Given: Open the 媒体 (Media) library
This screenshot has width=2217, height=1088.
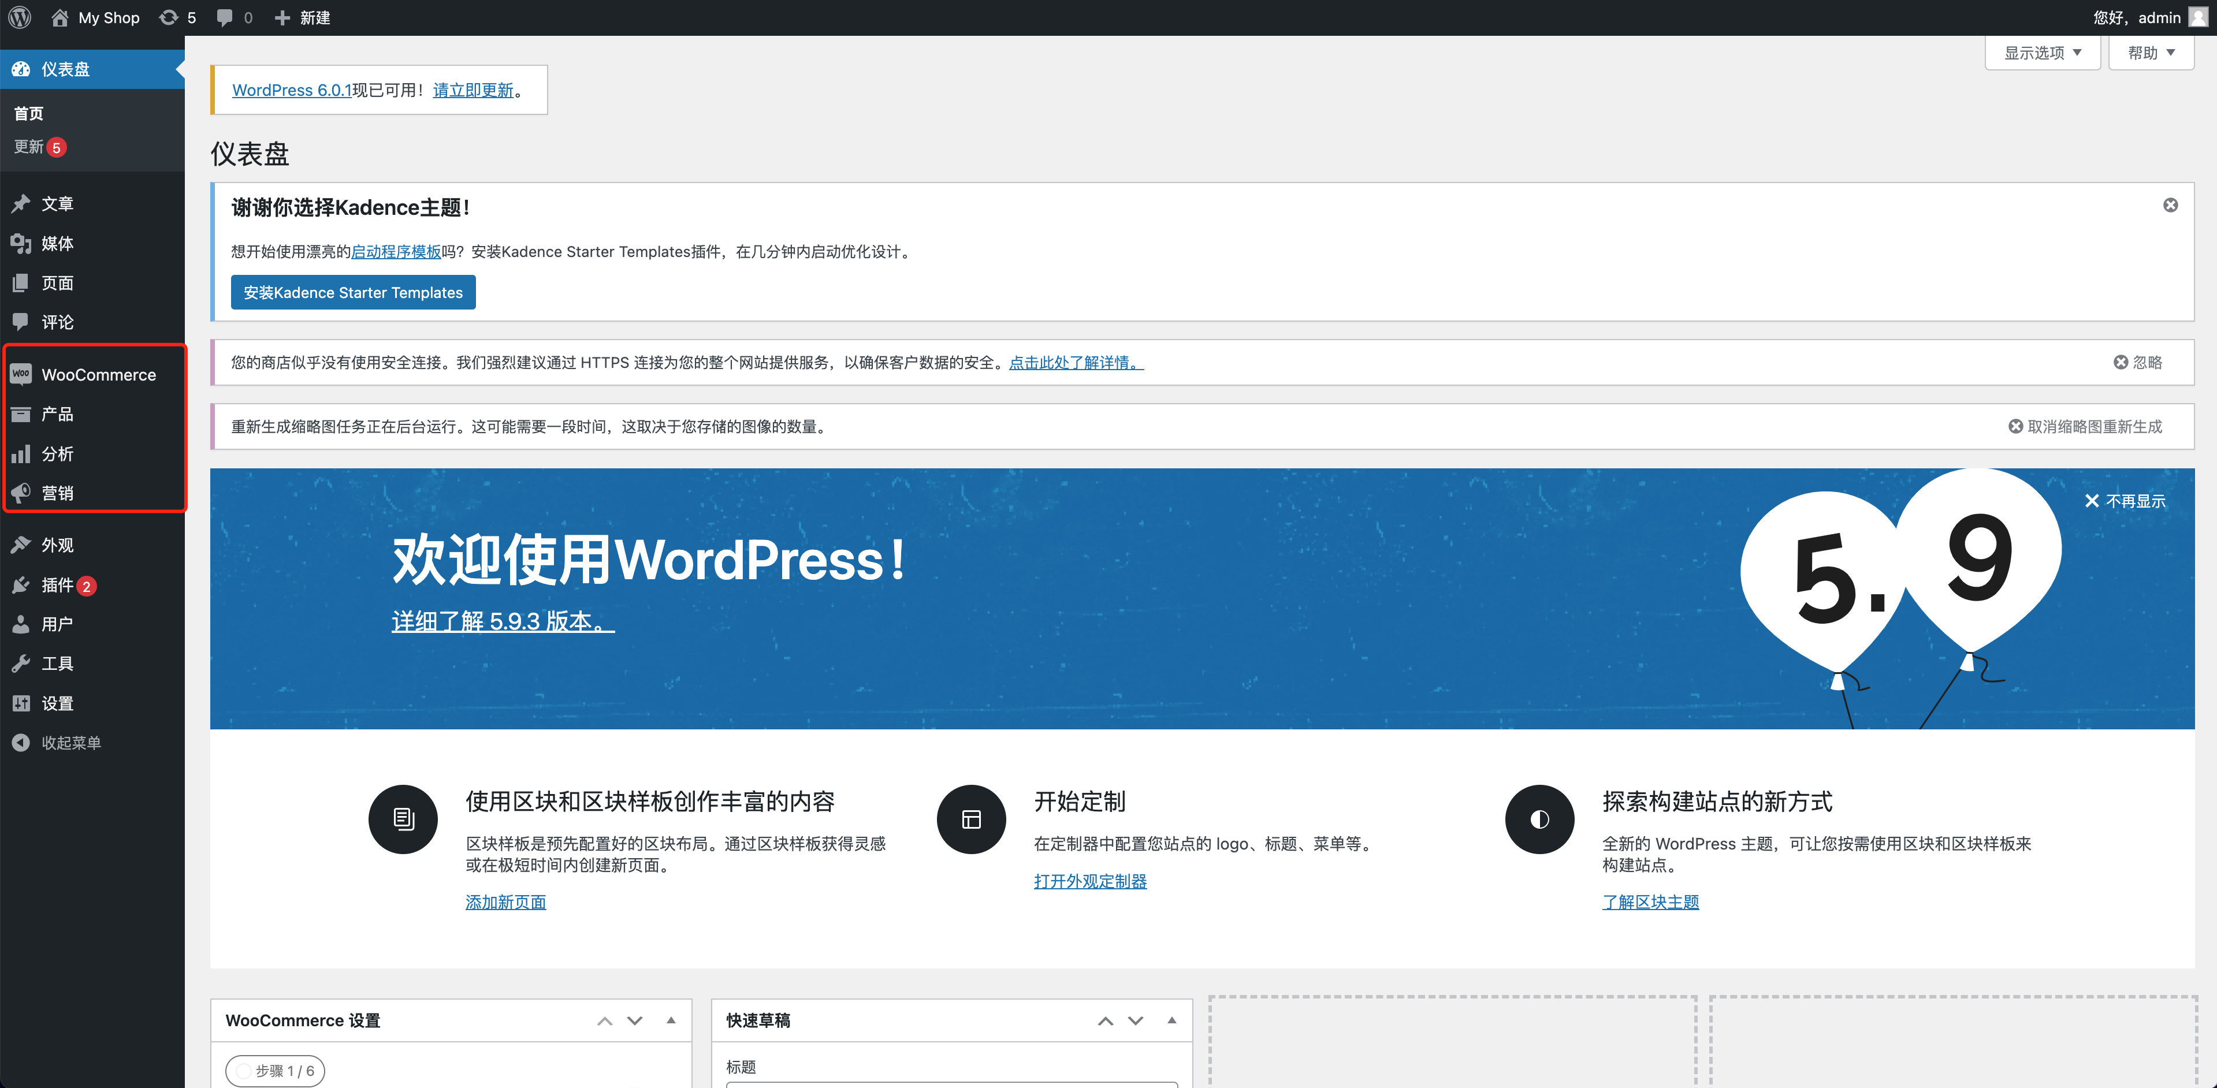Looking at the screenshot, I should (58, 243).
